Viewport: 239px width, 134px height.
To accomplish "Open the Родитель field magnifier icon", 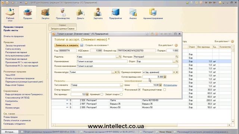I will pyautogui.click(x=120, y=57).
